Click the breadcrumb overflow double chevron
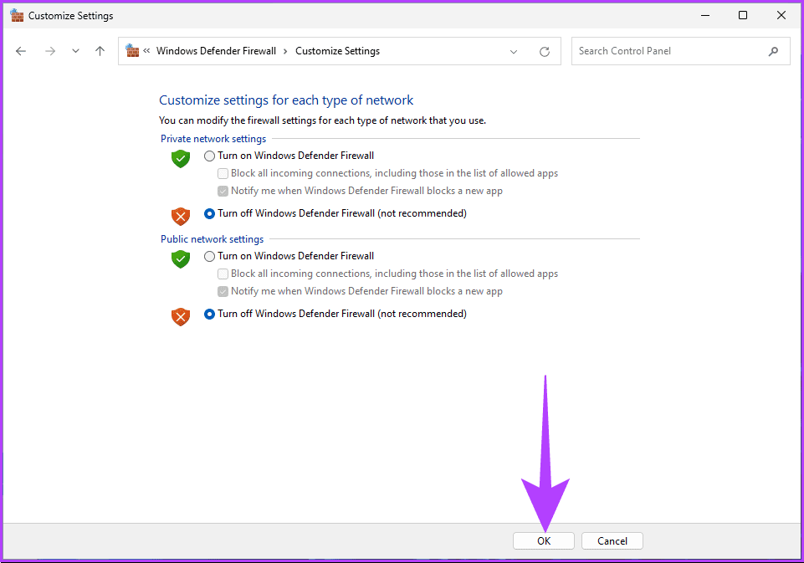The height and width of the screenshot is (563, 804). click(147, 51)
